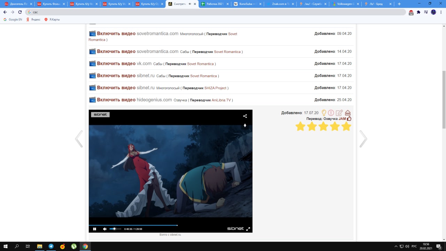Open the AniLibria.TV translator link

point(221,100)
